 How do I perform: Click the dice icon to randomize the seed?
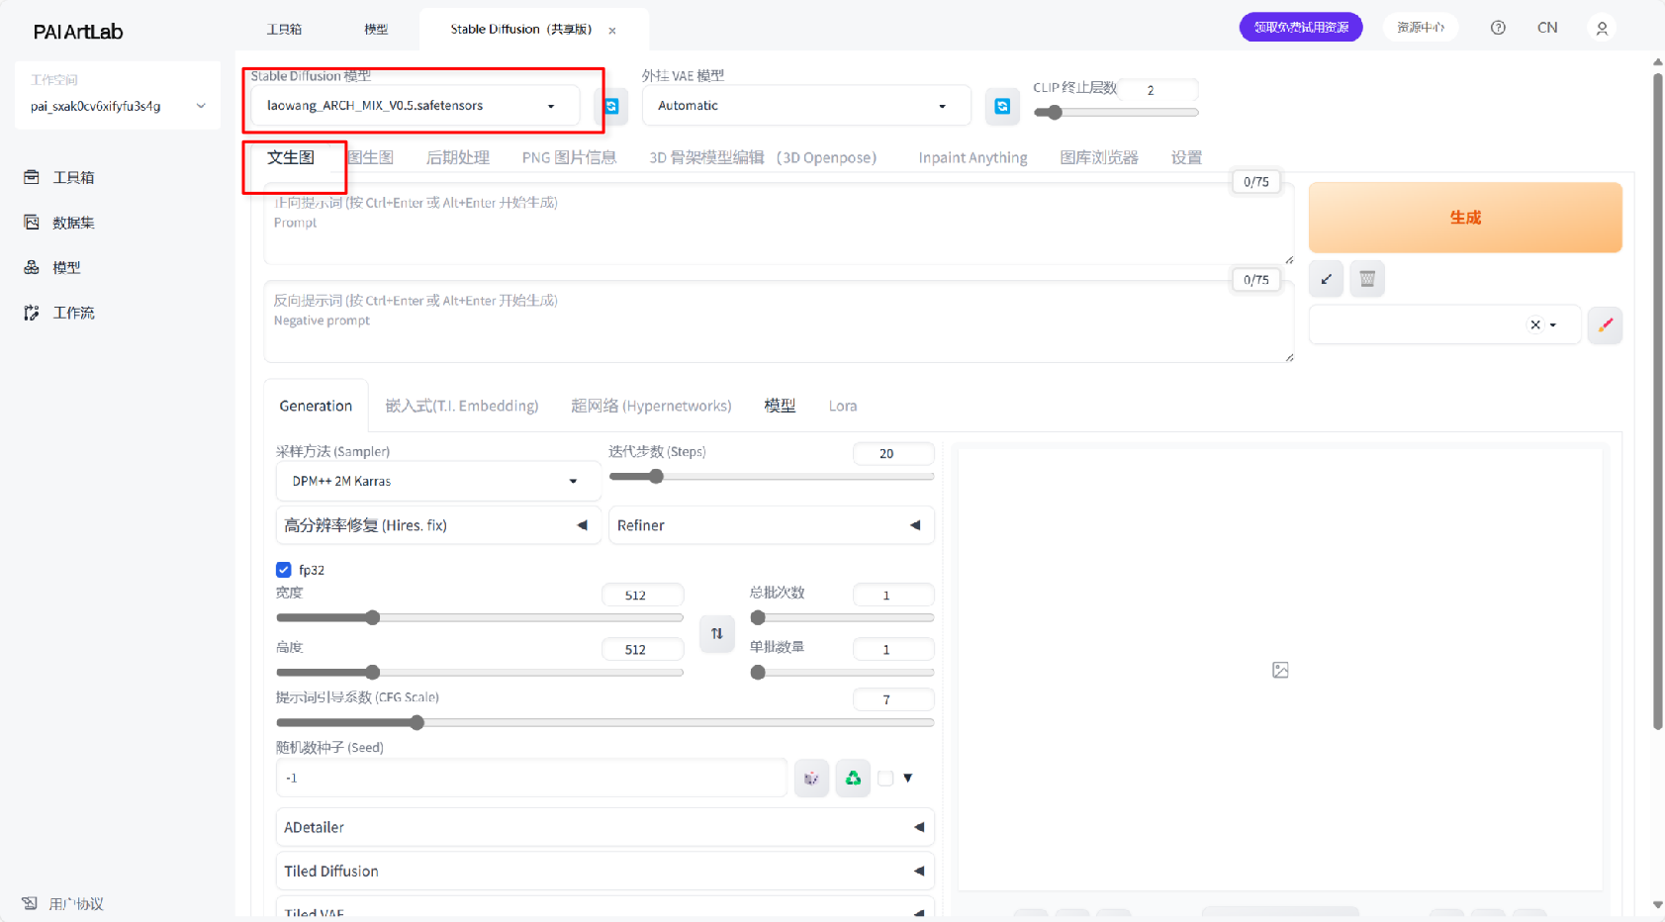coord(811,779)
